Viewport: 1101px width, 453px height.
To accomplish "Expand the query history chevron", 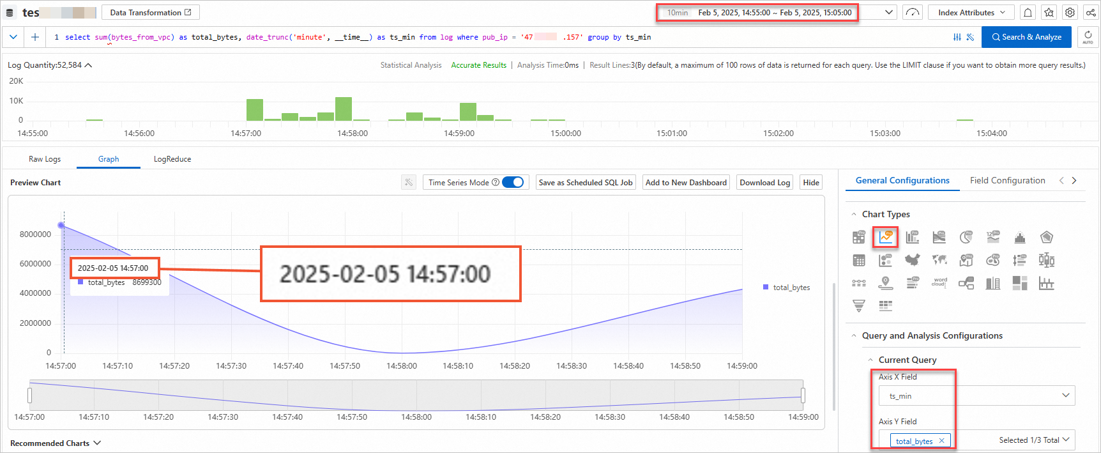I will pyautogui.click(x=13, y=37).
